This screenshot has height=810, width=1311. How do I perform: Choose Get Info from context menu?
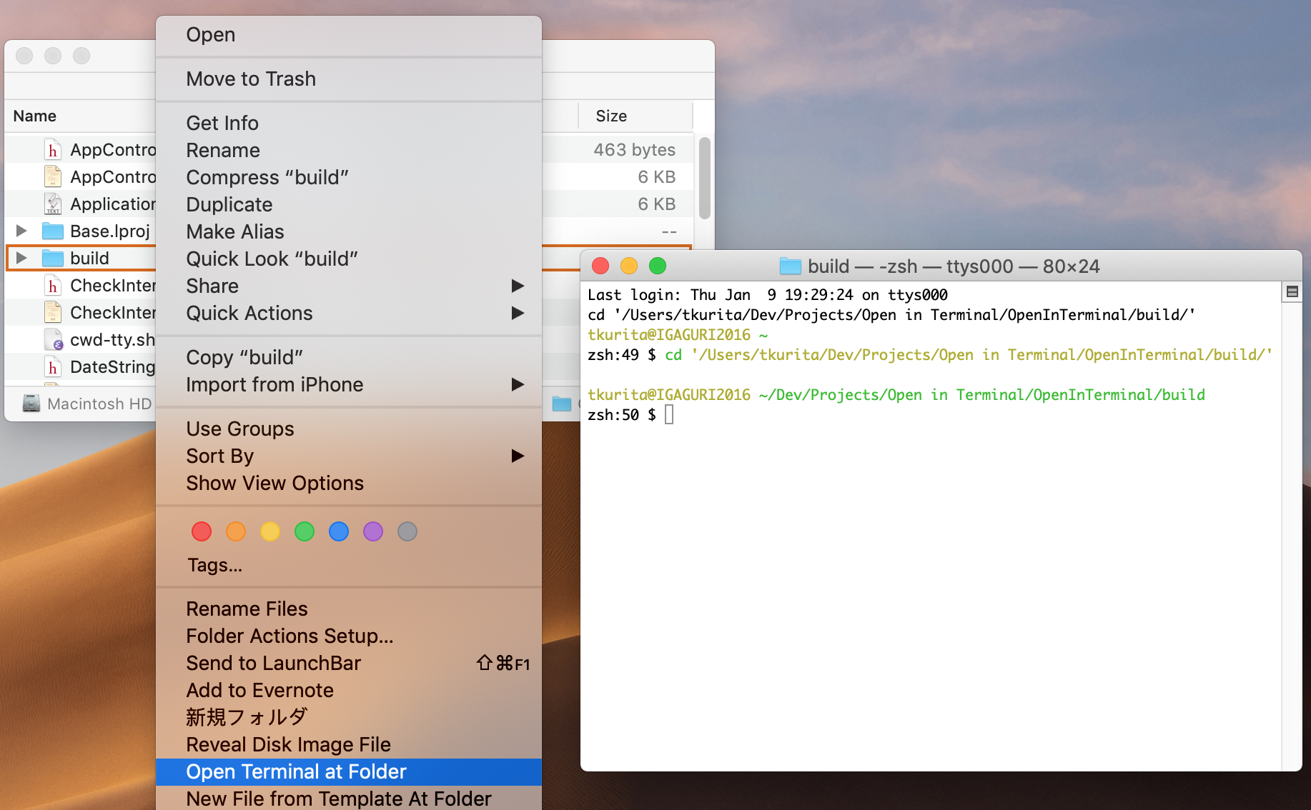222,123
